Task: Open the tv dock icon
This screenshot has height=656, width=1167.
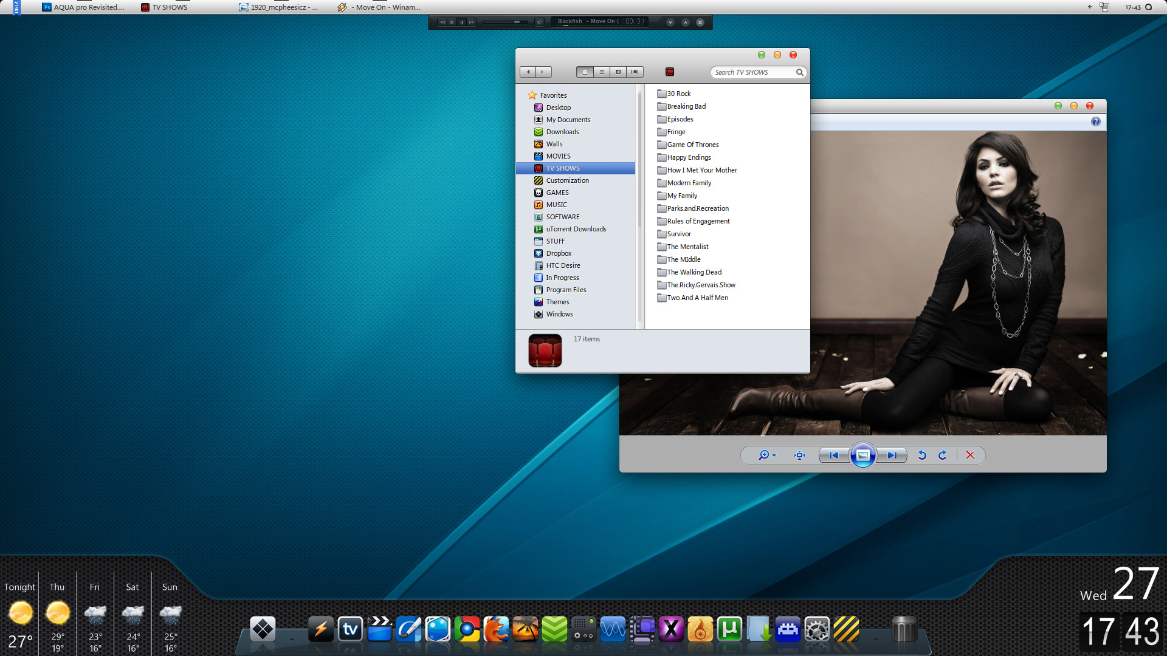Action: (350, 629)
